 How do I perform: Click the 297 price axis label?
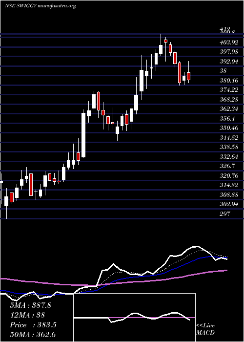pyautogui.click(x=225, y=214)
